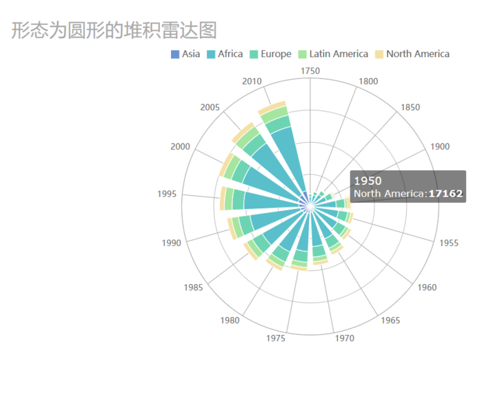502x395 pixels.
Task: Toggle the Asia legend color swatch
Action: coord(174,54)
